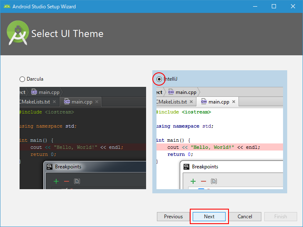The width and height of the screenshot is (303, 227).
Task: Click green plus icon in Darcula preview
Action: pos(56,181)
